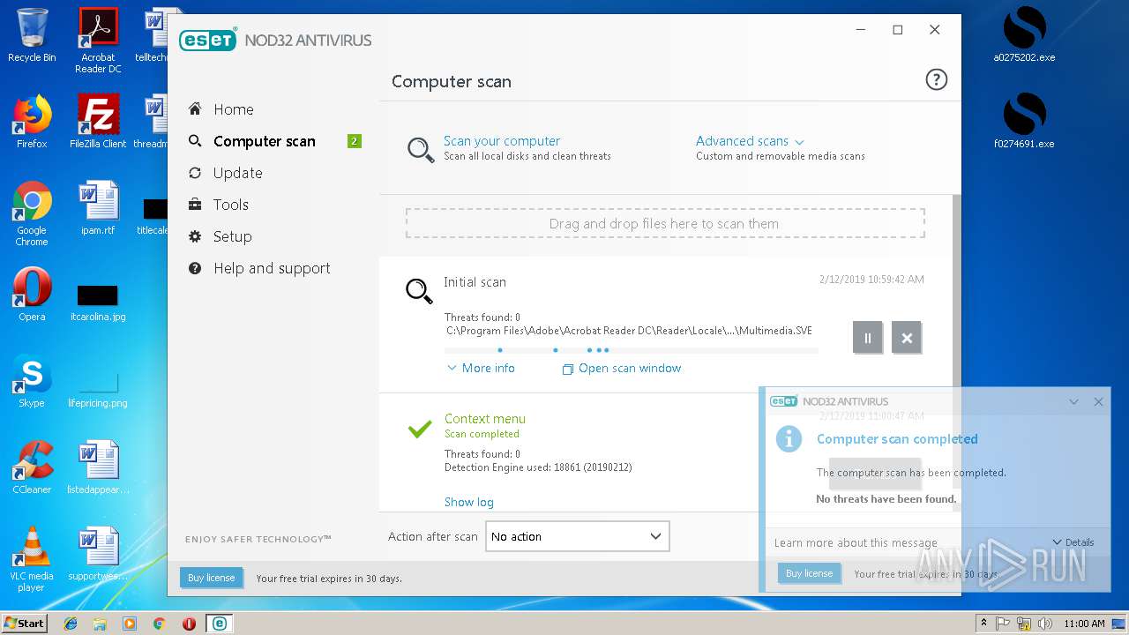The image size is (1129, 635).
Task: Select Computer scan in the sidebar
Action: pyautogui.click(x=264, y=141)
